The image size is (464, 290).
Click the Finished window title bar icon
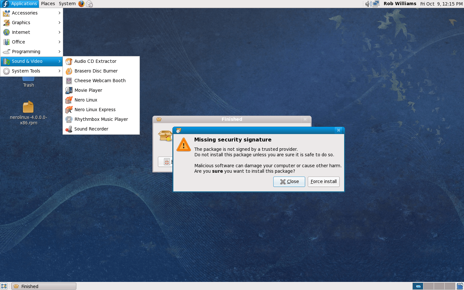159,119
